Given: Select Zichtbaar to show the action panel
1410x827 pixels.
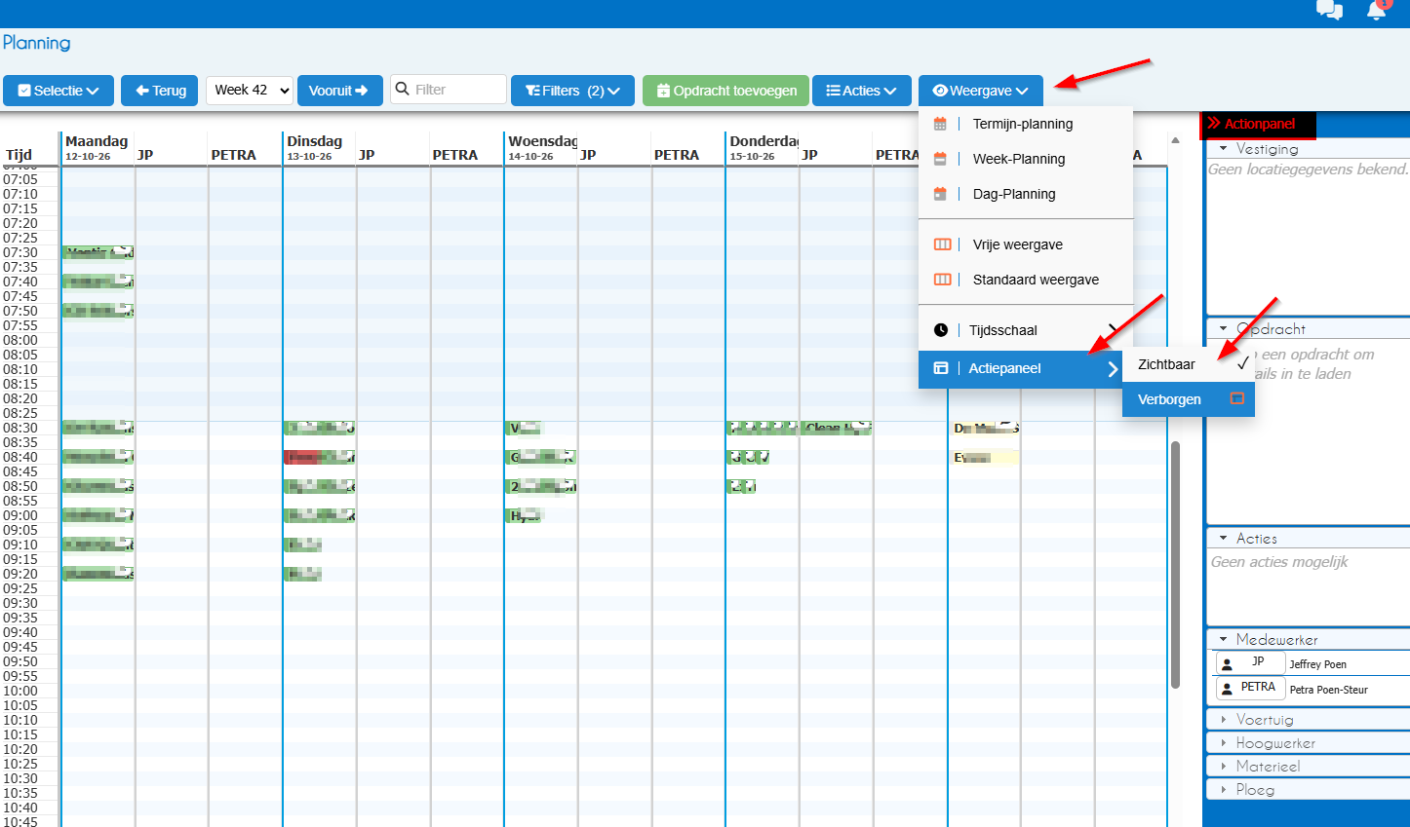Looking at the screenshot, I should pyautogui.click(x=1189, y=364).
